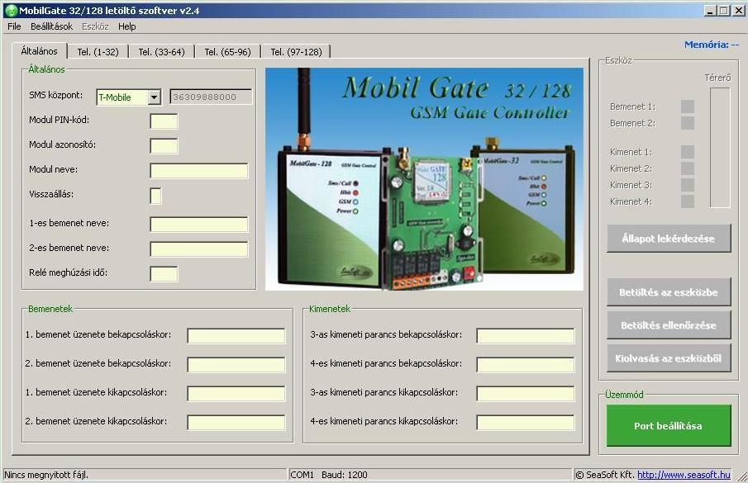Click the Relé meghúzási idő field
The image size is (748, 483).
(x=164, y=274)
